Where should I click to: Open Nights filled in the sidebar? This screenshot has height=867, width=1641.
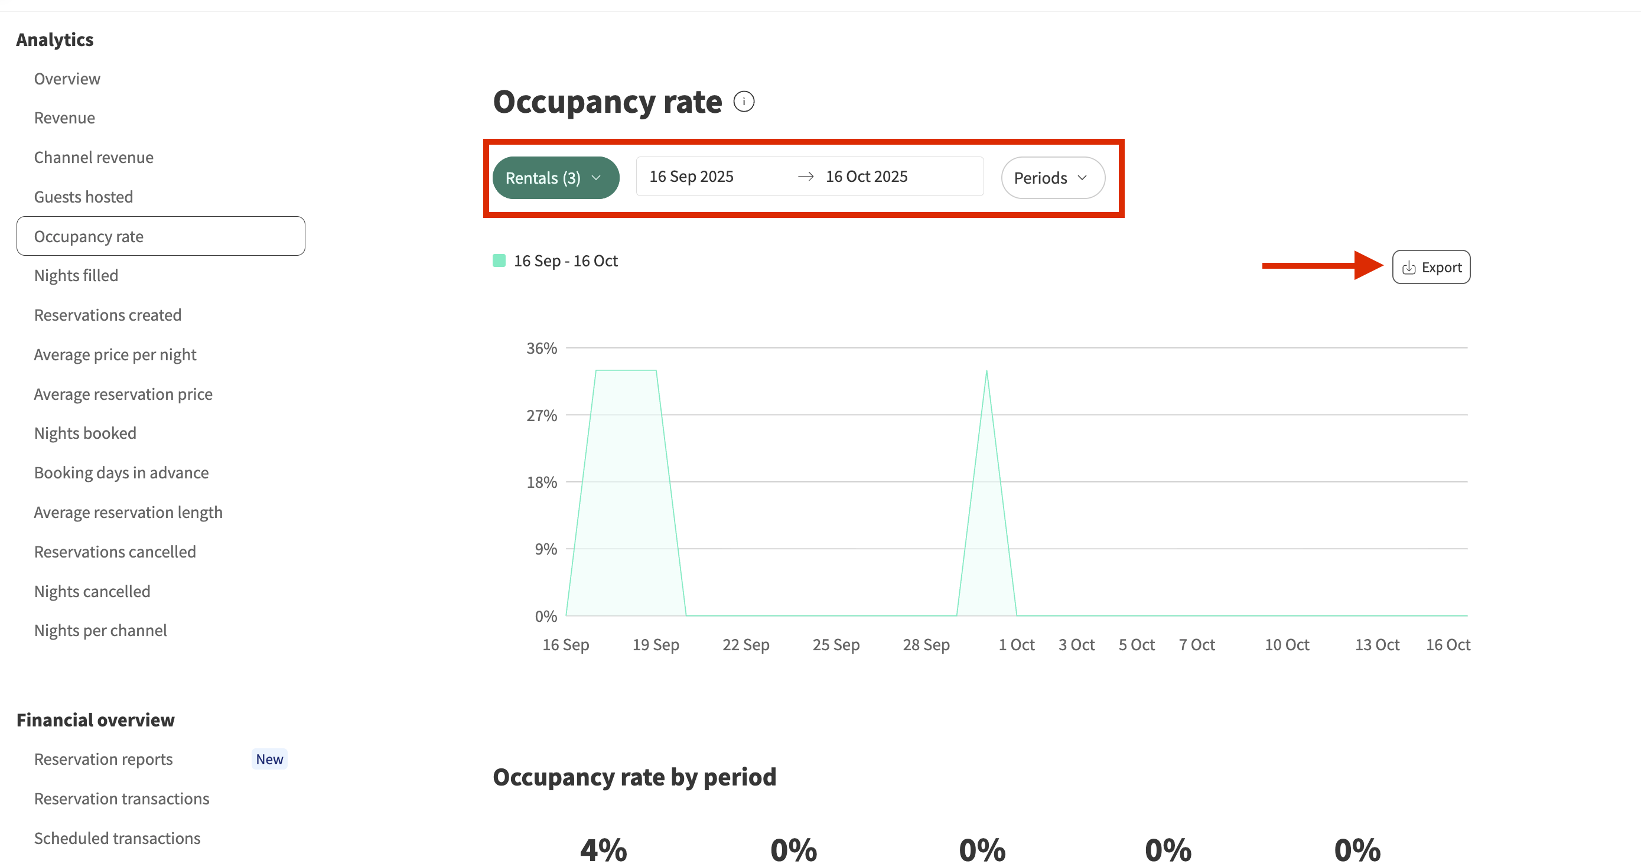click(76, 275)
